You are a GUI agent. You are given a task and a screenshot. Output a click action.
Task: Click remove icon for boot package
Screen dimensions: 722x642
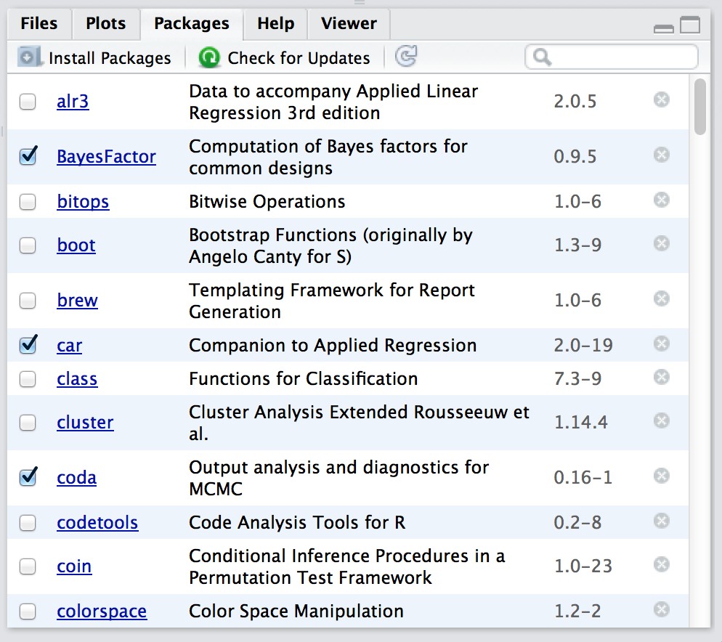click(x=661, y=243)
